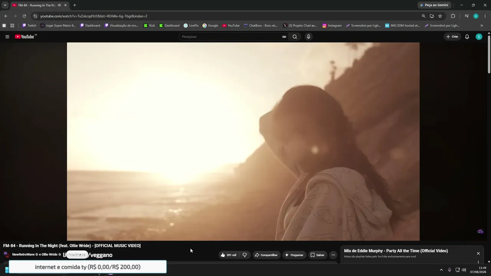Expand the hidden bookmarks overflow chevron
Image resolution: width=491 pixels, height=276 pixels.
[482, 26]
